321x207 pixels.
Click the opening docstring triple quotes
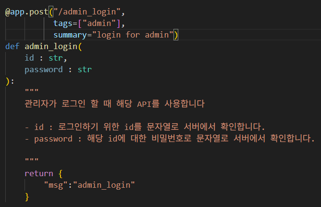32,91
